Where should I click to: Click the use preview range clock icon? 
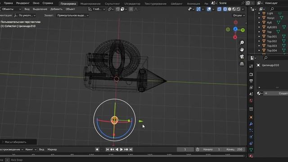198,149
